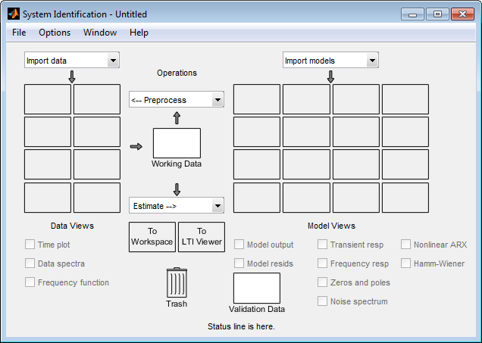Minimize the System Identification window
This screenshot has width=482, height=343.
(412, 14)
